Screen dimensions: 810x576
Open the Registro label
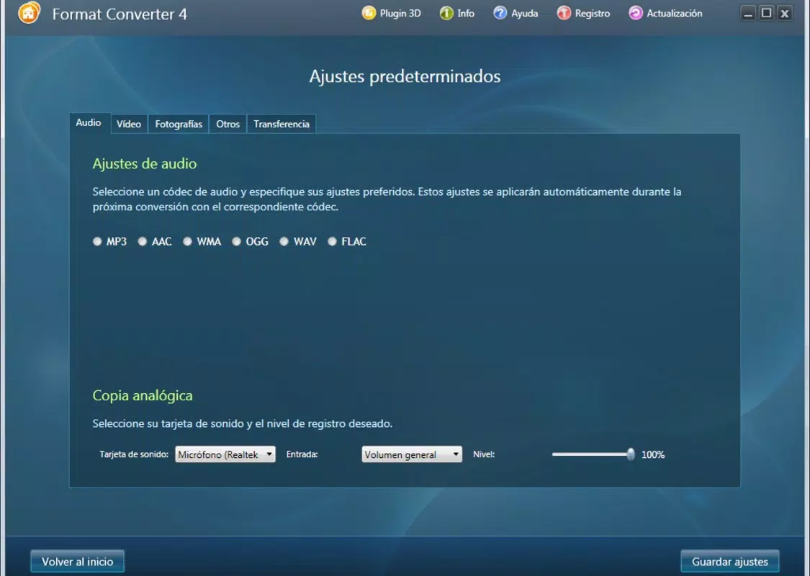593,14
